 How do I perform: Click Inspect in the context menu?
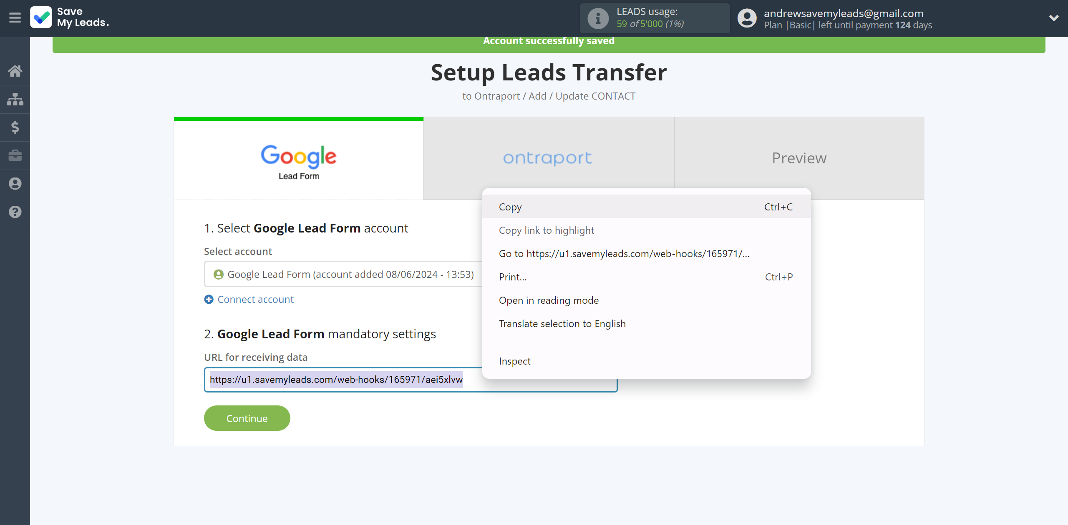tap(515, 360)
